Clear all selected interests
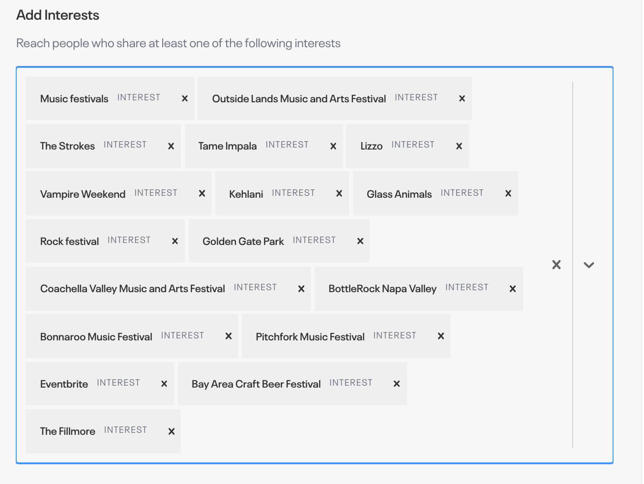The width and height of the screenshot is (644, 484). (556, 265)
